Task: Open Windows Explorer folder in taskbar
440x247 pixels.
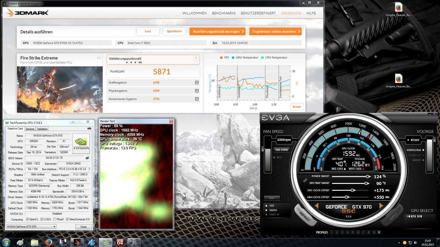Action: pyautogui.click(x=34, y=242)
